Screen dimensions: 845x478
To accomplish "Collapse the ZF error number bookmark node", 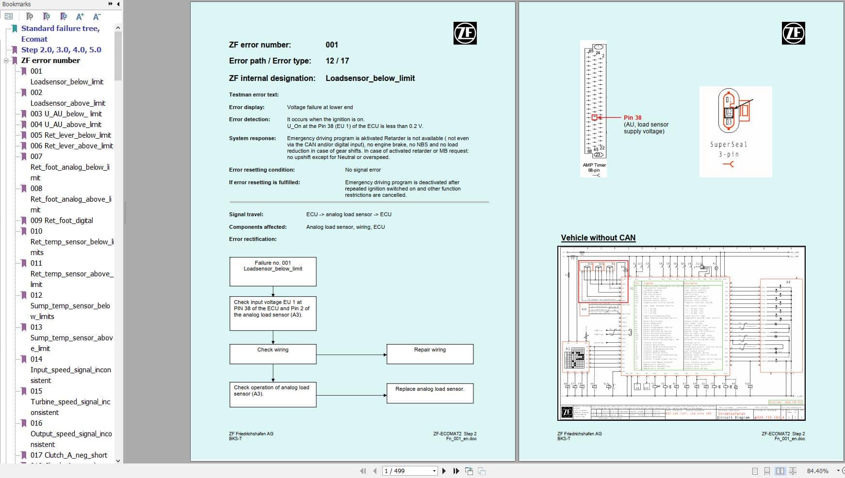I will click(x=6, y=61).
